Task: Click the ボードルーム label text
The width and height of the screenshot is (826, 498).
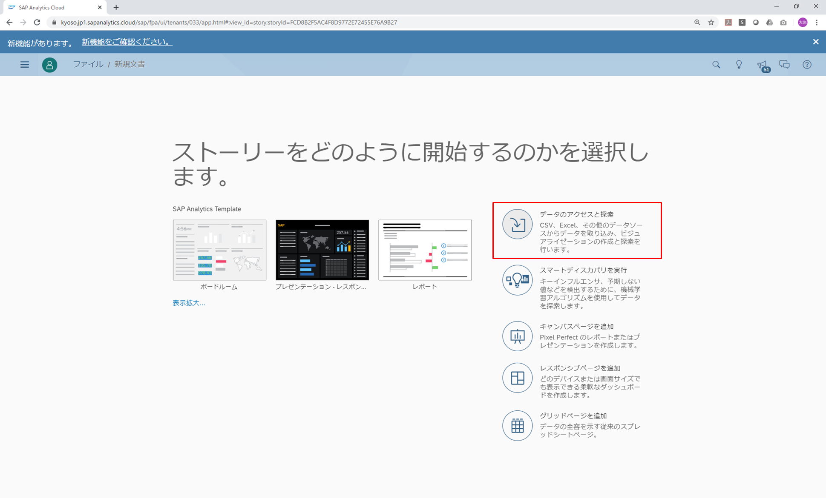Action: pos(219,287)
